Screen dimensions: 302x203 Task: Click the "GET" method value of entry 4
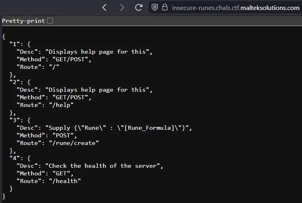pyautogui.click(x=61, y=173)
